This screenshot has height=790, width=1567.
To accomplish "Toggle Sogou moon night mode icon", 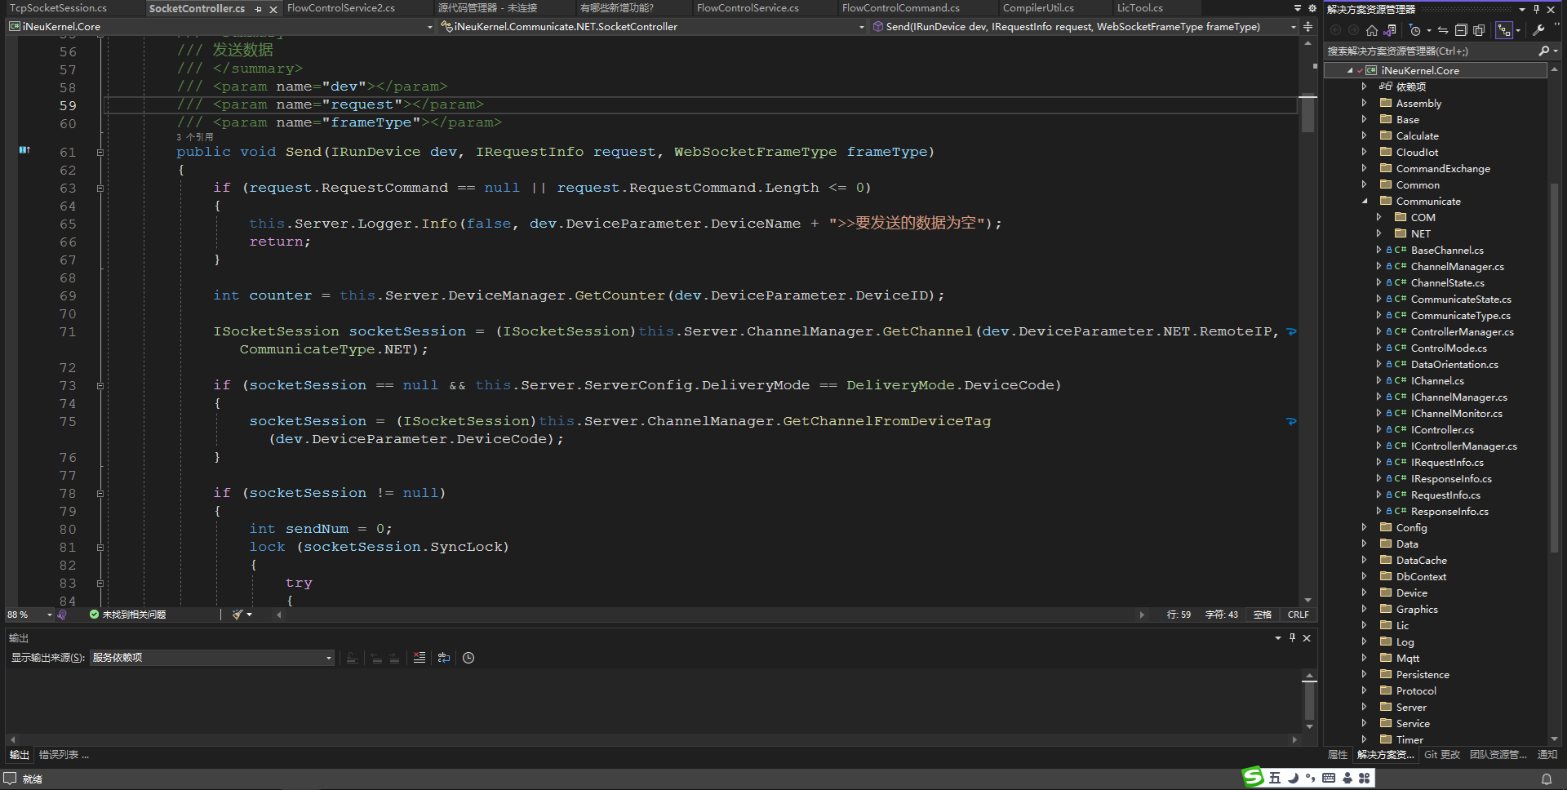I will tap(1294, 778).
